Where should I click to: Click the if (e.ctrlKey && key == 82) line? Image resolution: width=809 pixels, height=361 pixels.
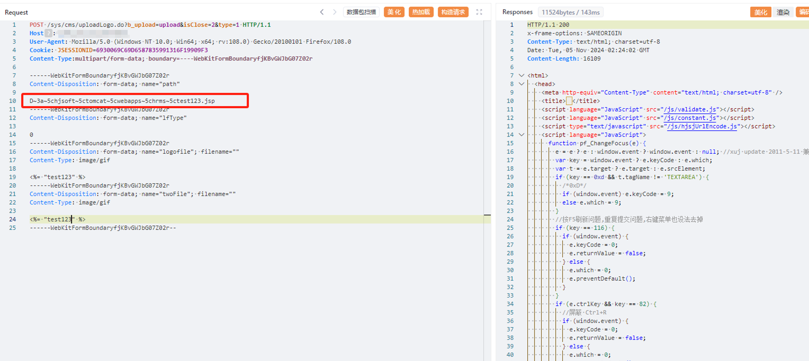pos(606,304)
